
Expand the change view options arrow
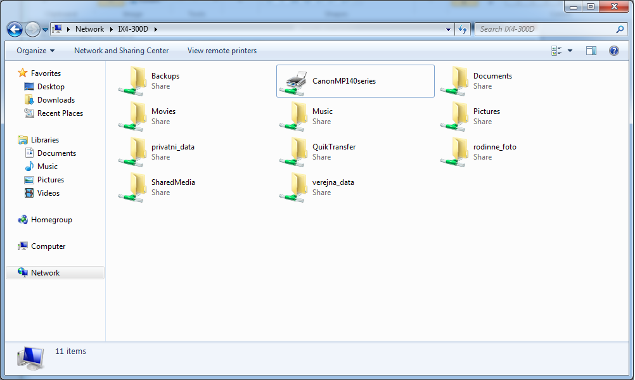pyautogui.click(x=570, y=51)
